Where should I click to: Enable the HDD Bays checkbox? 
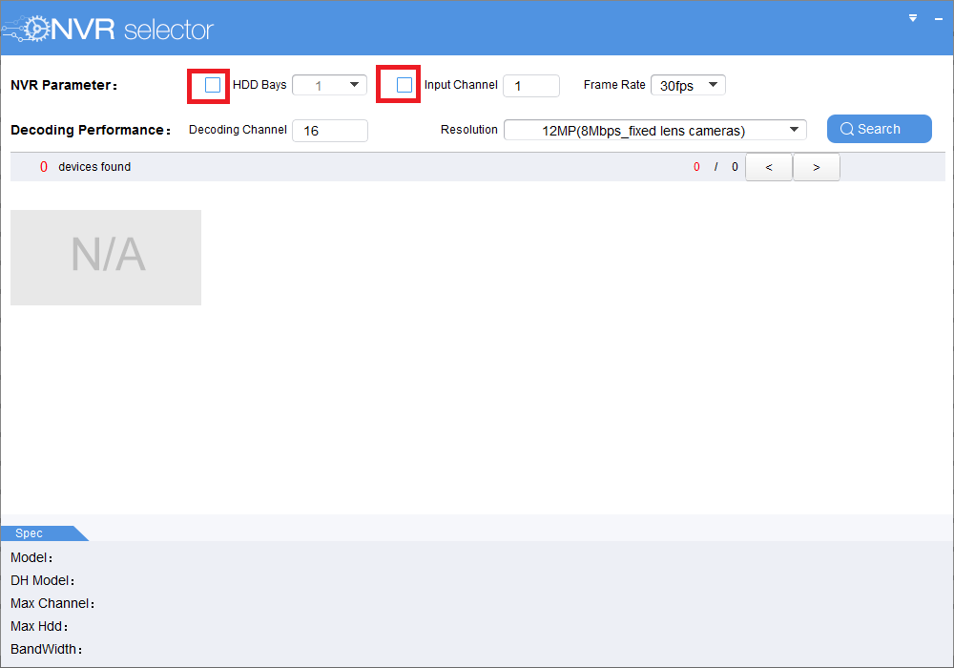213,85
